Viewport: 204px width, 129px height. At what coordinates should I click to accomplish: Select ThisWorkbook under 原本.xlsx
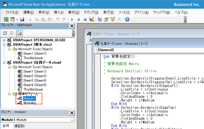[x=33, y=58]
